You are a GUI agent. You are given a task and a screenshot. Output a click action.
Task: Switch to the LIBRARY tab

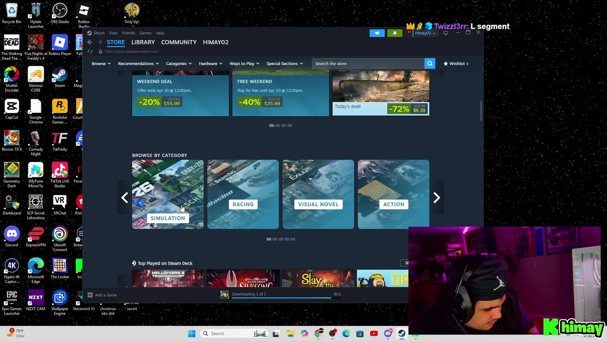(x=143, y=42)
